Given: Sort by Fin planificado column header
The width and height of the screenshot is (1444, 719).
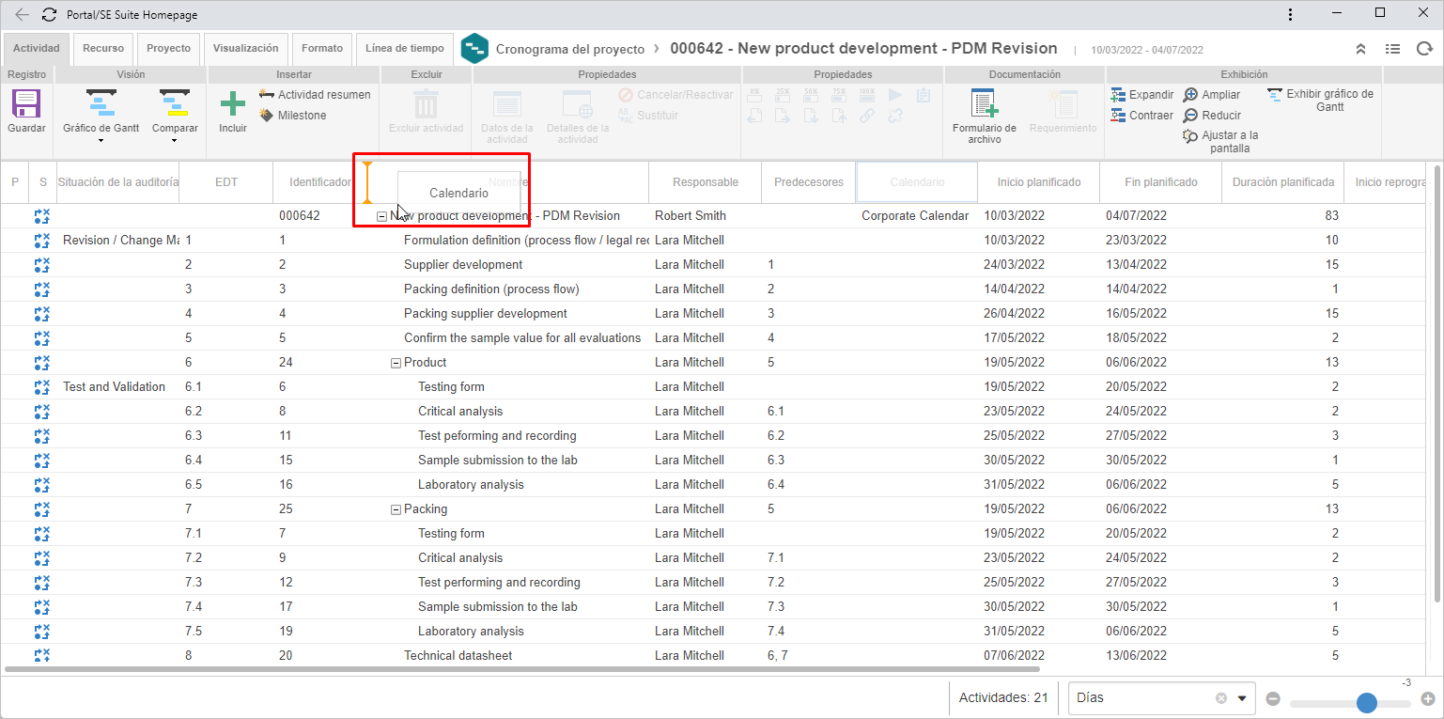Looking at the screenshot, I should click(1161, 182).
